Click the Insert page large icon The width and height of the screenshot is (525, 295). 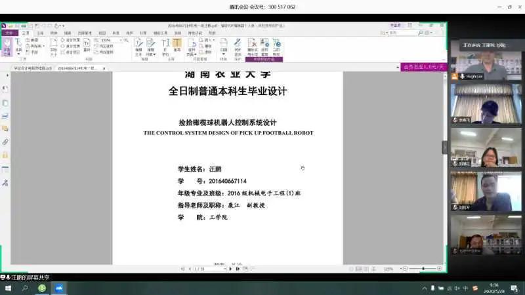192,47
